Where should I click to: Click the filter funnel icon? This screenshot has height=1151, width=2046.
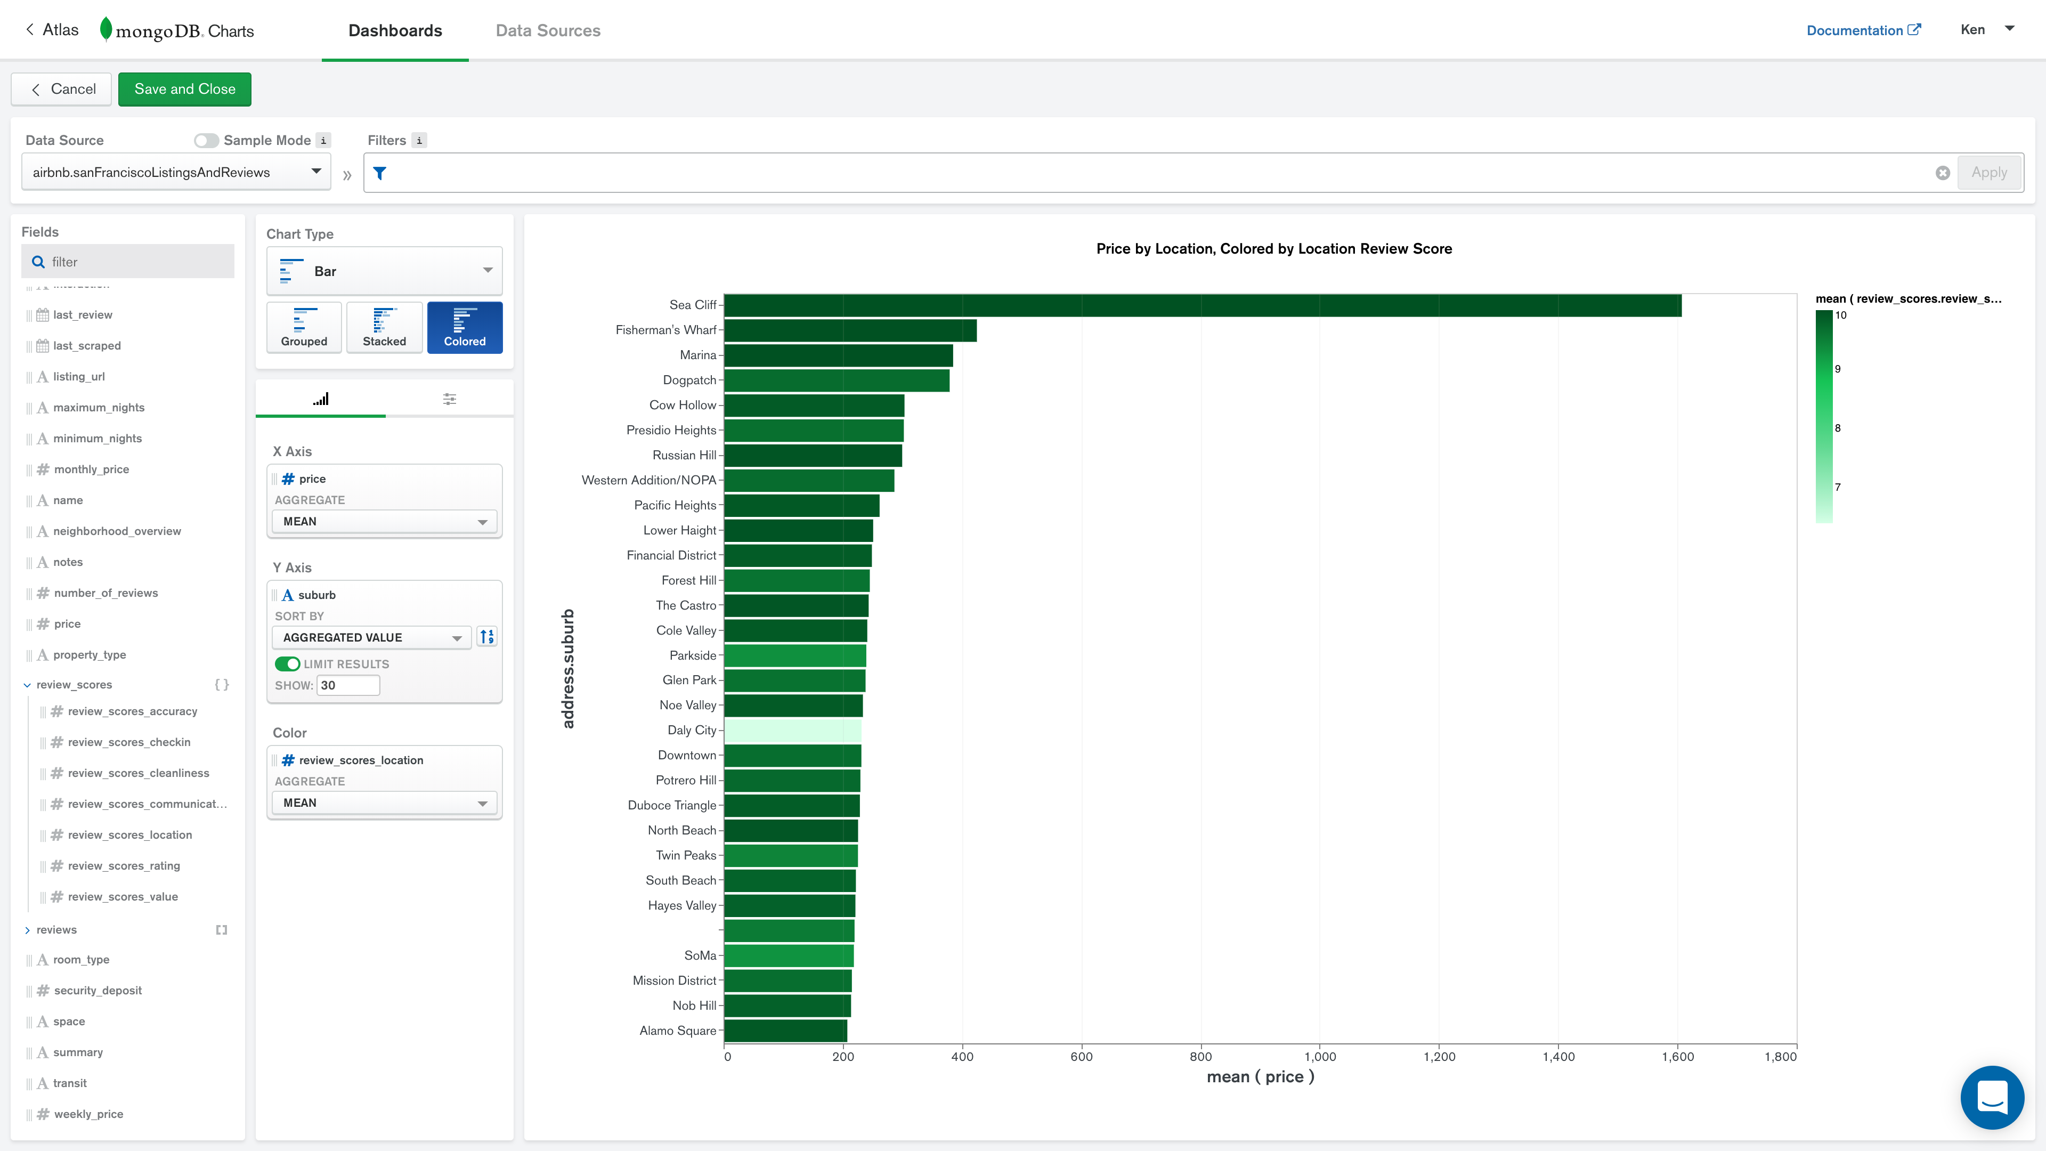380,173
